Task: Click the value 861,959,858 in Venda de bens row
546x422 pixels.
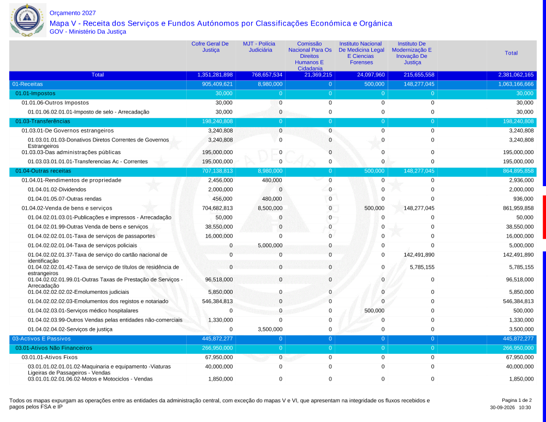Action: [518, 208]
